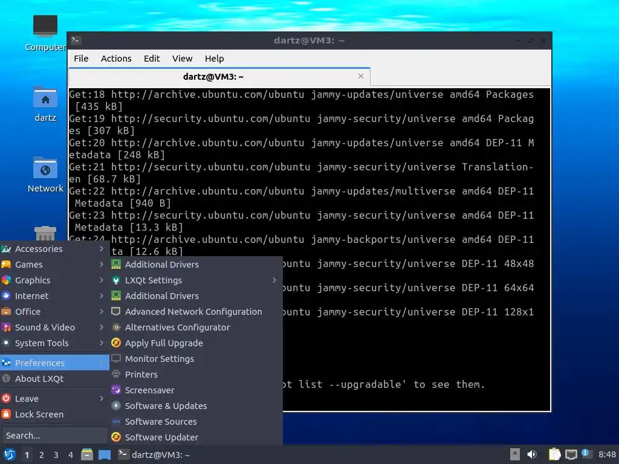Click the second Additional Drivers icon
This screenshot has width=619, height=464.
(115, 296)
